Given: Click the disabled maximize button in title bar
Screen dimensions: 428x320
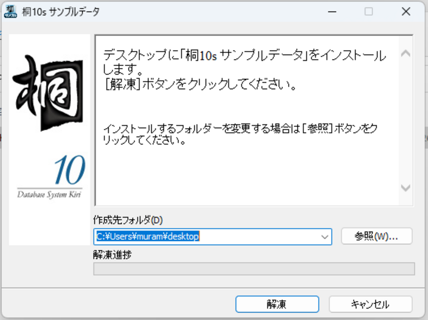Looking at the screenshot, I should (369, 12).
